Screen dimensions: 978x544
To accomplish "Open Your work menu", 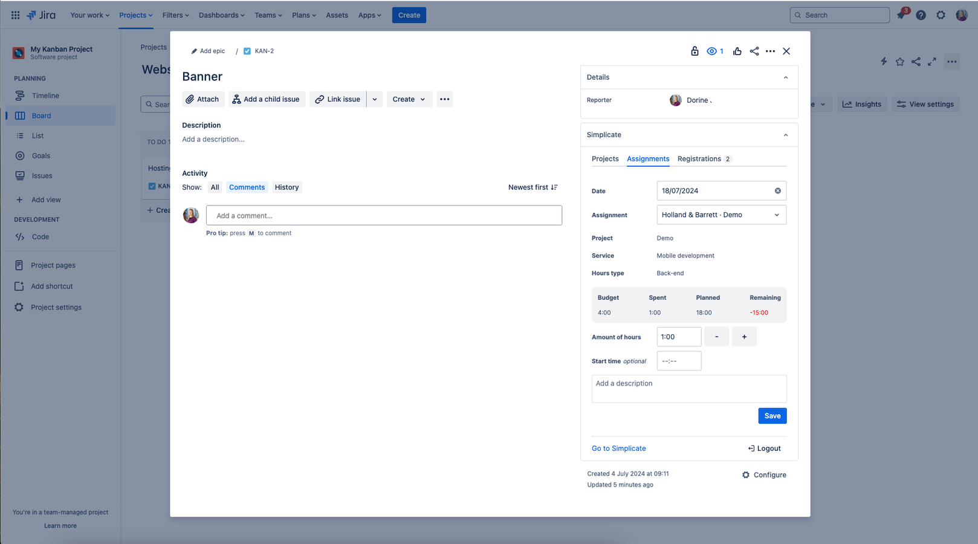I will tap(89, 15).
